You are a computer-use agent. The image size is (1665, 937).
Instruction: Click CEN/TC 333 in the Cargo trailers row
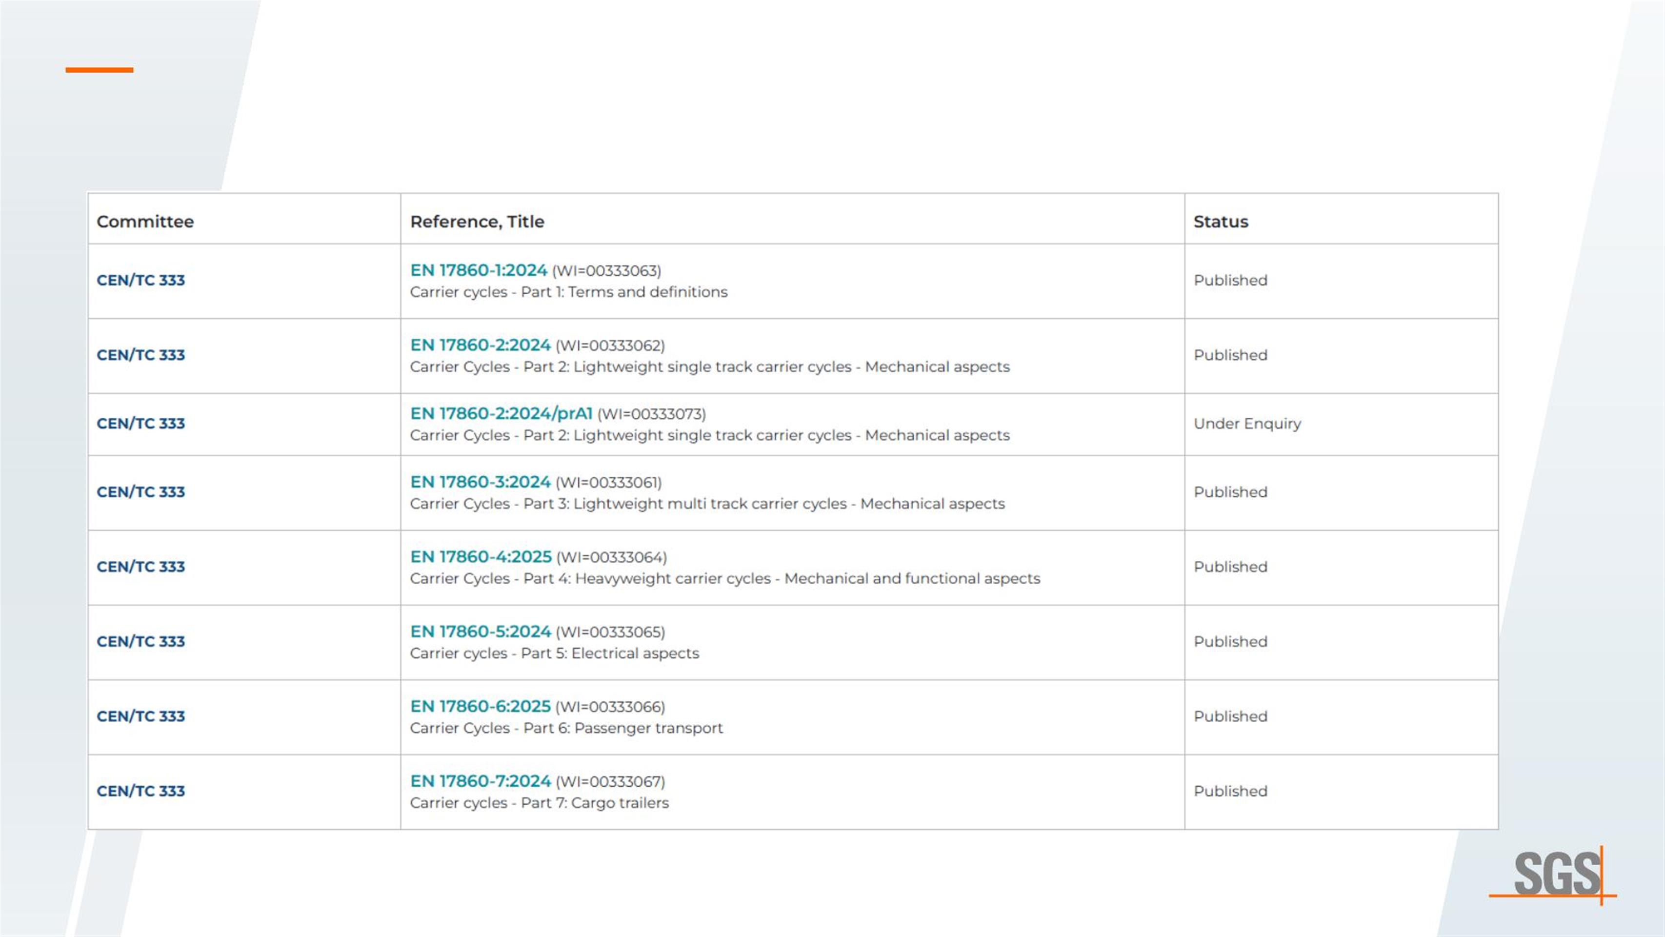(x=141, y=792)
